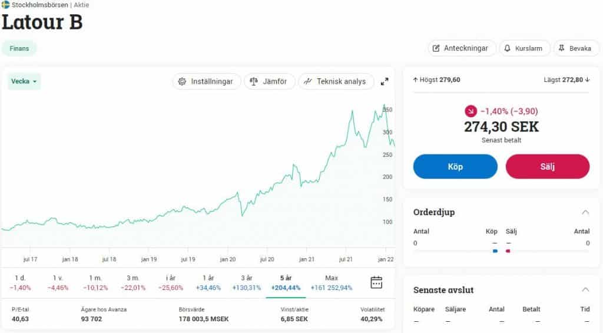This screenshot has height=333, width=603.
Task: Switch to the Max period tab
Action: pos(332,282)
